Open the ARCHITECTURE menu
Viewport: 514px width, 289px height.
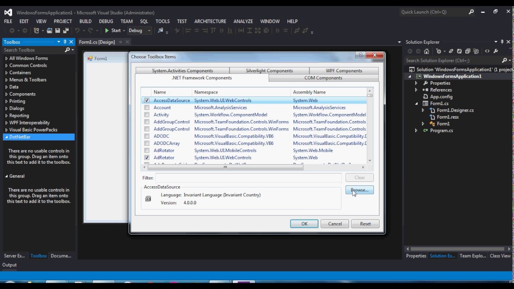pyautogui.click(x=210, y=21)
